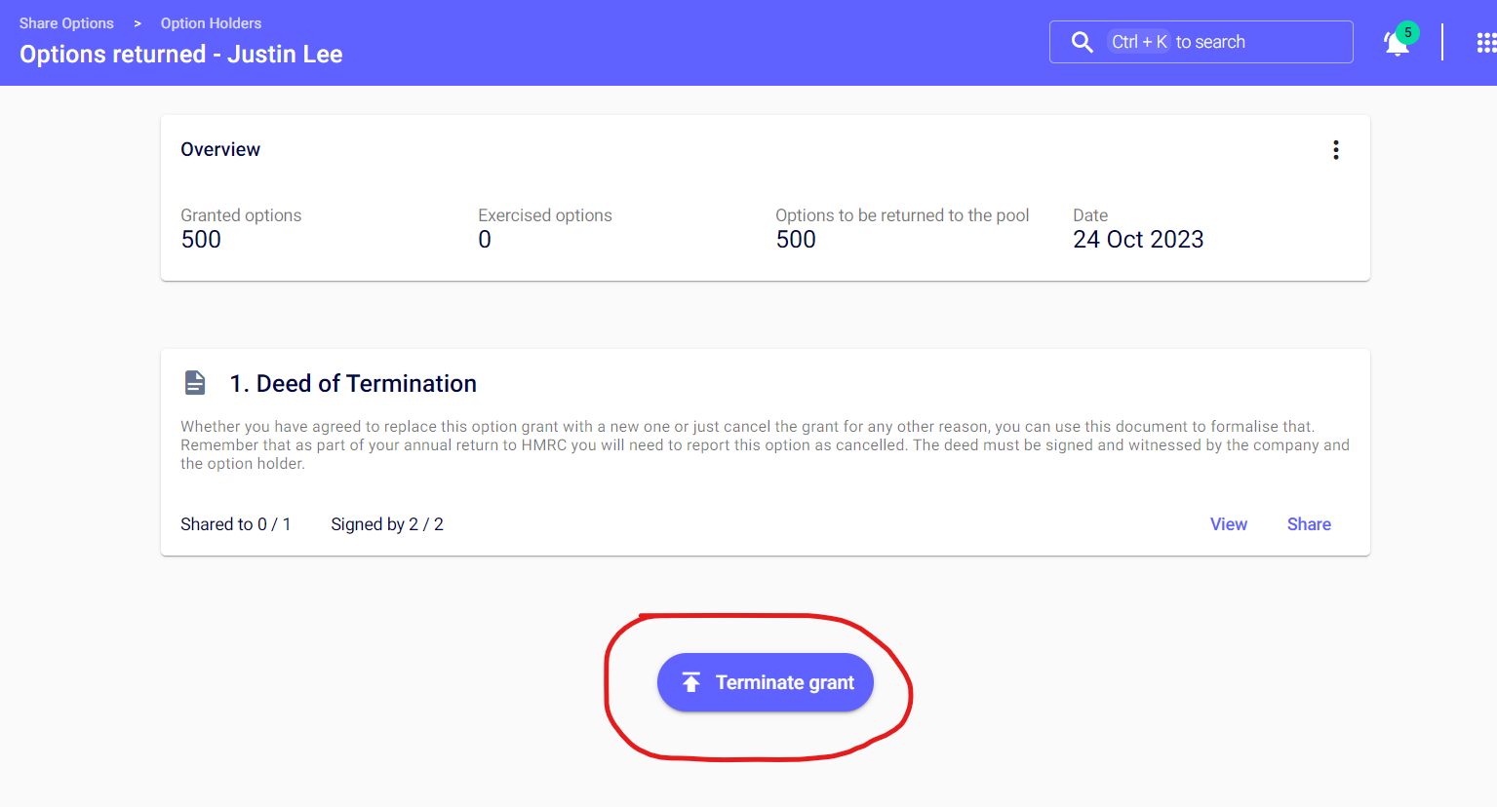Navigate to the Option Holders breadcrumb
Image resolution: width=1497 pixels, height=807 pixels.
click(211, 23)
